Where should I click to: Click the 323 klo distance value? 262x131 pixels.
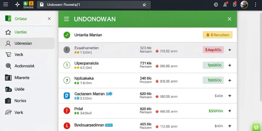[x=146, y=48]
